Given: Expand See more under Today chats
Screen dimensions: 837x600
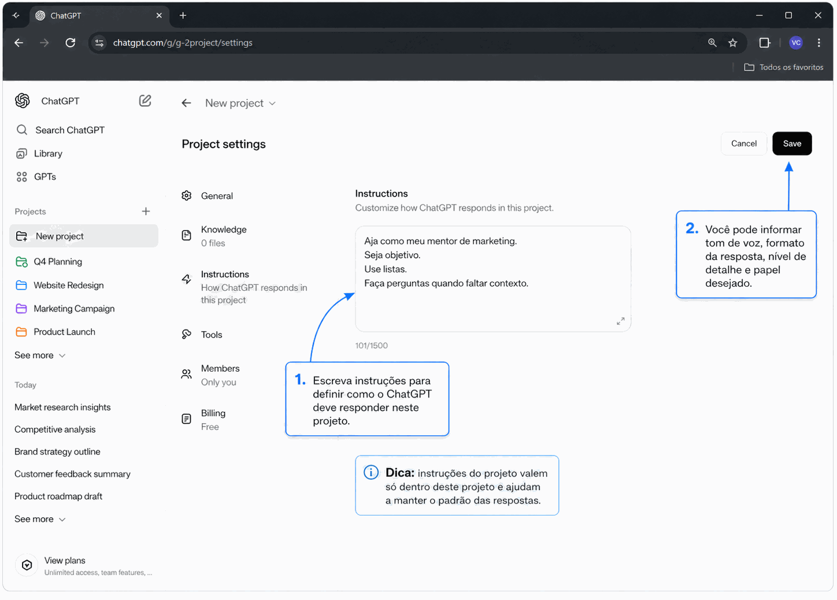Looking at the screenshot, I should 40,519.
